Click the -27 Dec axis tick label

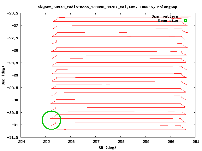[15, 25]
